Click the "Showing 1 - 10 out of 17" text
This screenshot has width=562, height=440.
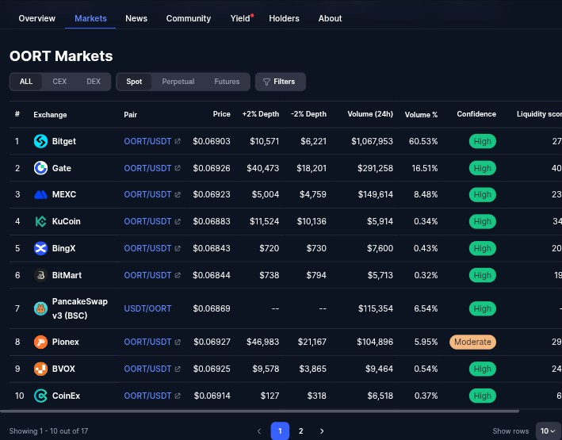pos(48,431)
